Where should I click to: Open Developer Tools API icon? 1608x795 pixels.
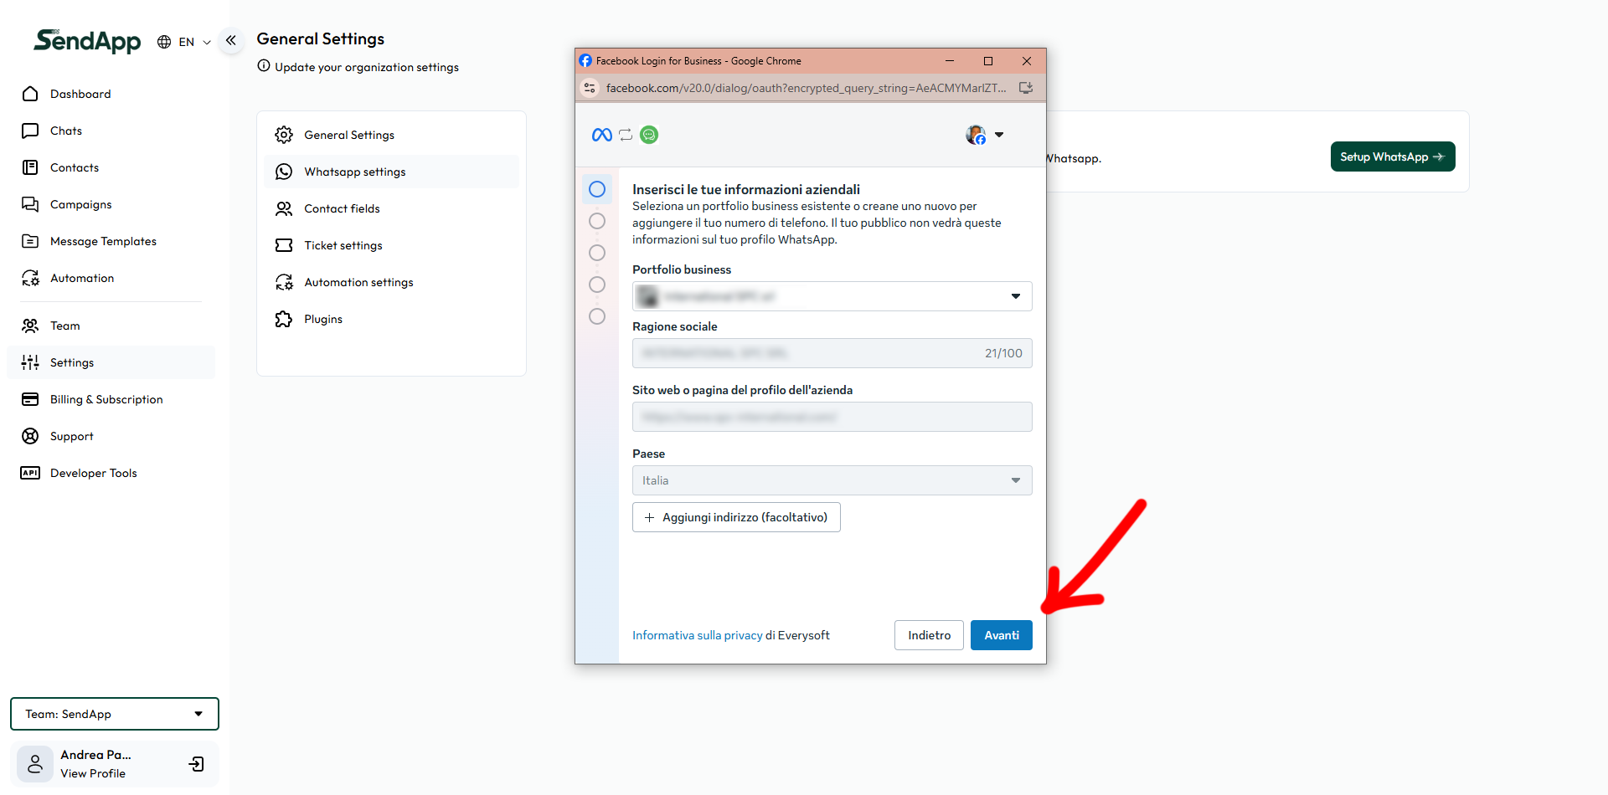coord(30,473)
